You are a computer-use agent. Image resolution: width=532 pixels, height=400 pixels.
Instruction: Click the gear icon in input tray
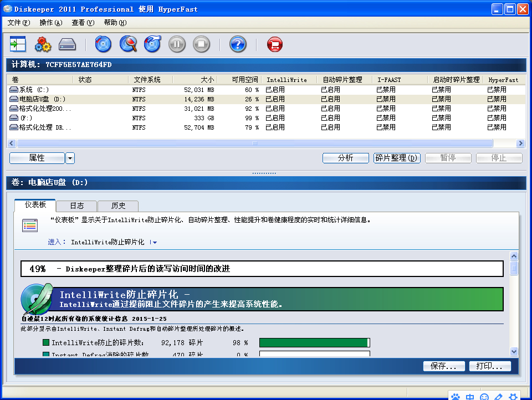pos(513,397)
